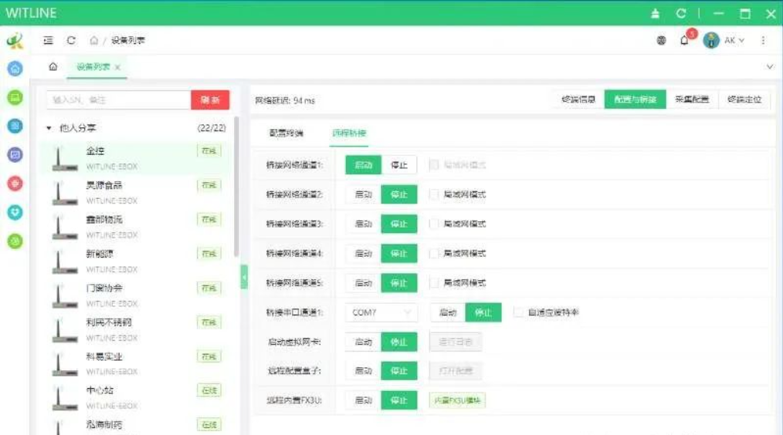The image size is (783, 435).
Task: Click the home icon tab
Action: (53, 67)
